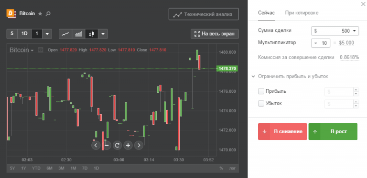Click the Bitcoin title text in header
Viewport: 367px width, 178px height.
(x=27, y=13)
